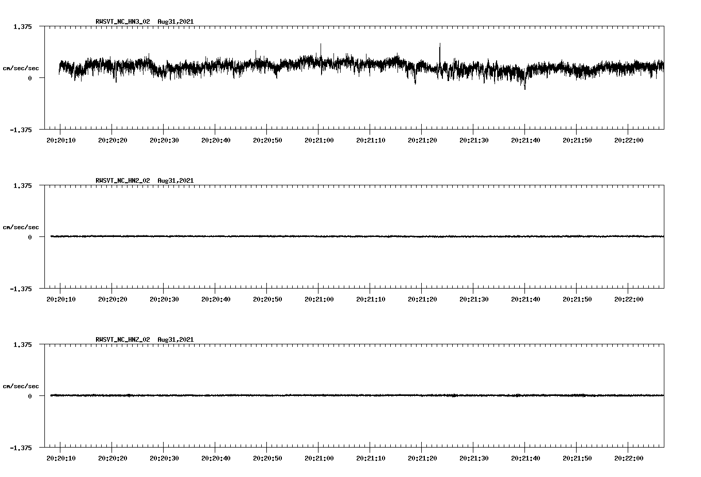Select the Aug31,2021 date on HN3 plot

click(176, 22)
